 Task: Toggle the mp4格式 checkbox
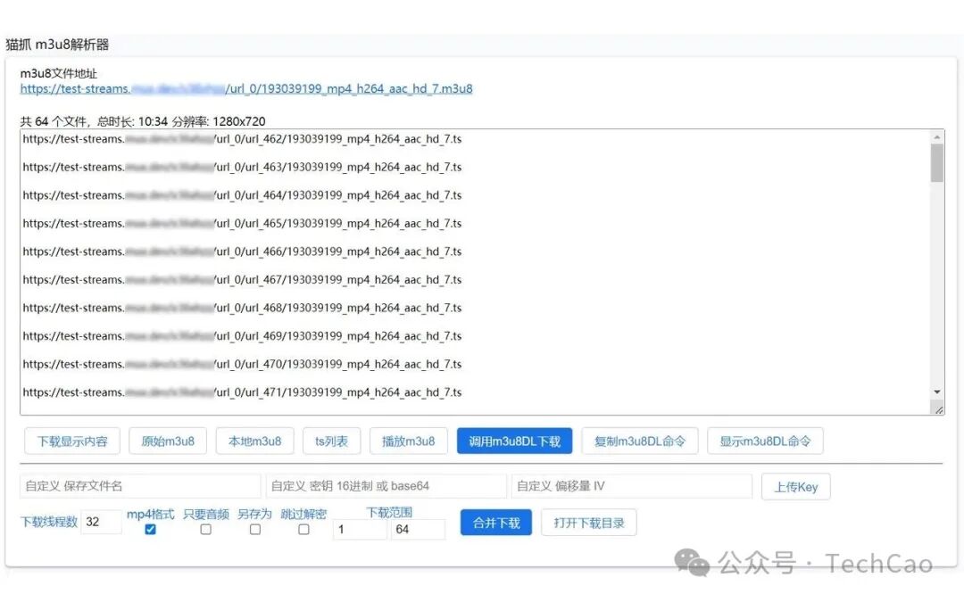(x=151, y=530)
